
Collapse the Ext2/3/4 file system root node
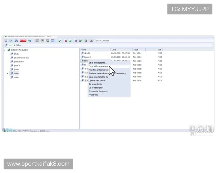click(5, 50)
